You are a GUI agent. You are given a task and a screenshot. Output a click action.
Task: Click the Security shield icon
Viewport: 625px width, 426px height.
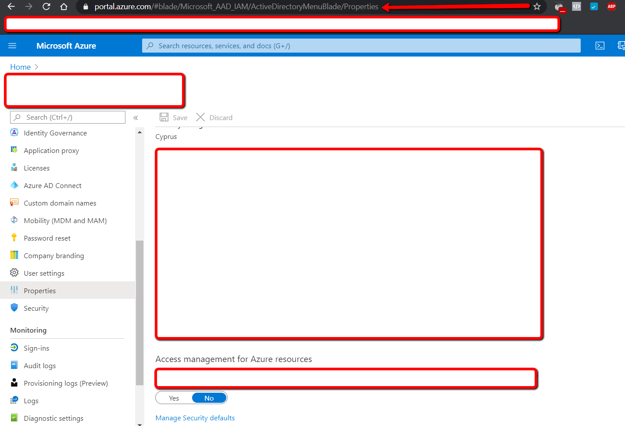[14, 308]
